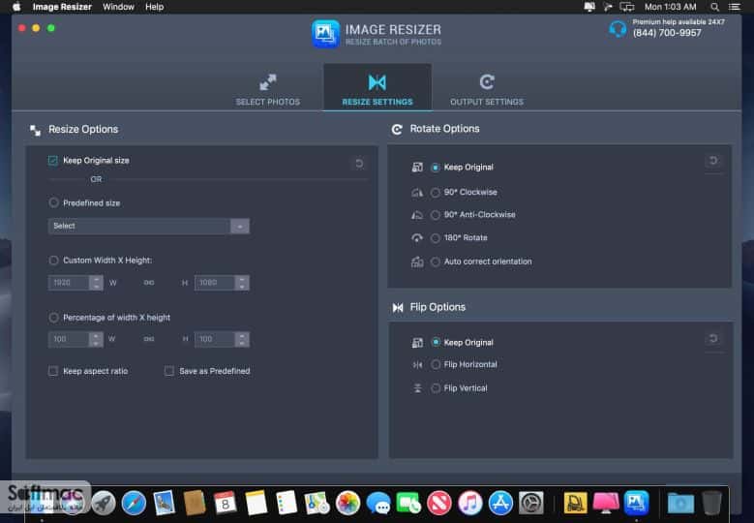Click the 90° Anti-Clockwise rotation icon
Viewport: 754px width, 523px height.
(417, 215)
